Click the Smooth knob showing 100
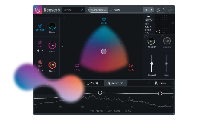The image size is (208, 120). point(167,41)
